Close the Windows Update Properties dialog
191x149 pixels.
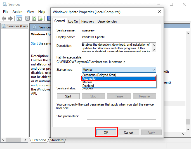pos(159,12)
